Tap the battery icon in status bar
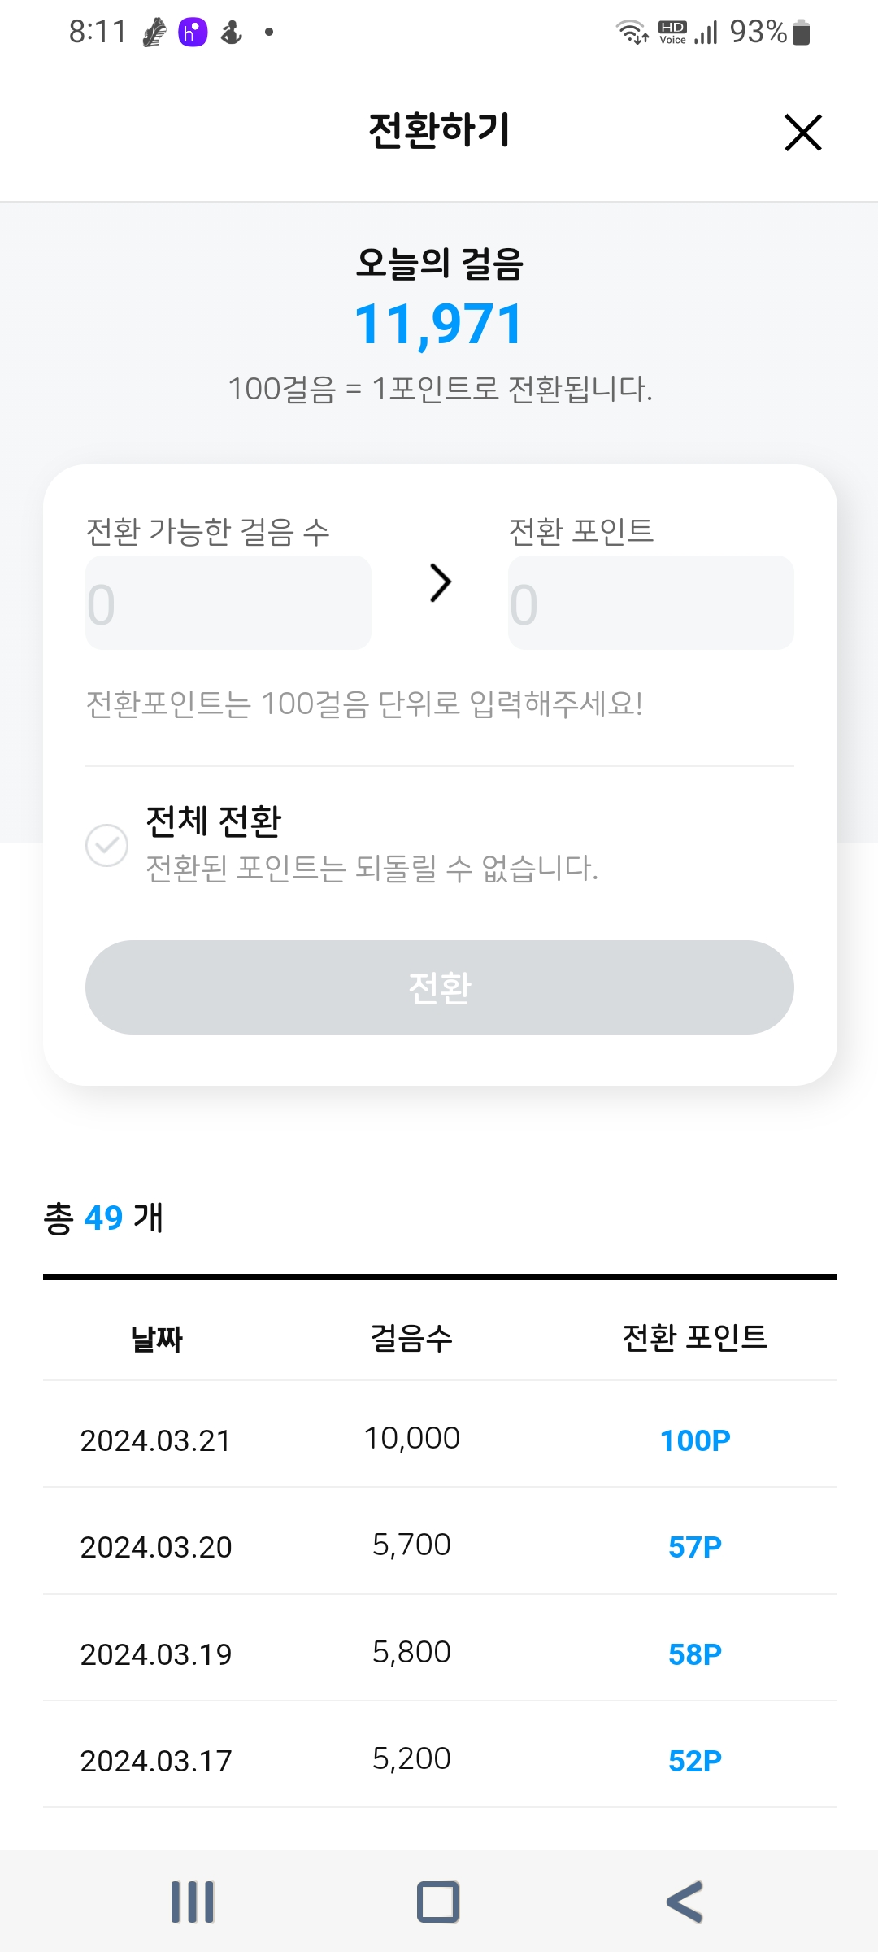The image size is (878, 1952). tap(801, 33)
